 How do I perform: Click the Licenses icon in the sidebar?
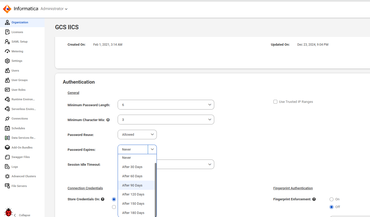click(7, 32)
